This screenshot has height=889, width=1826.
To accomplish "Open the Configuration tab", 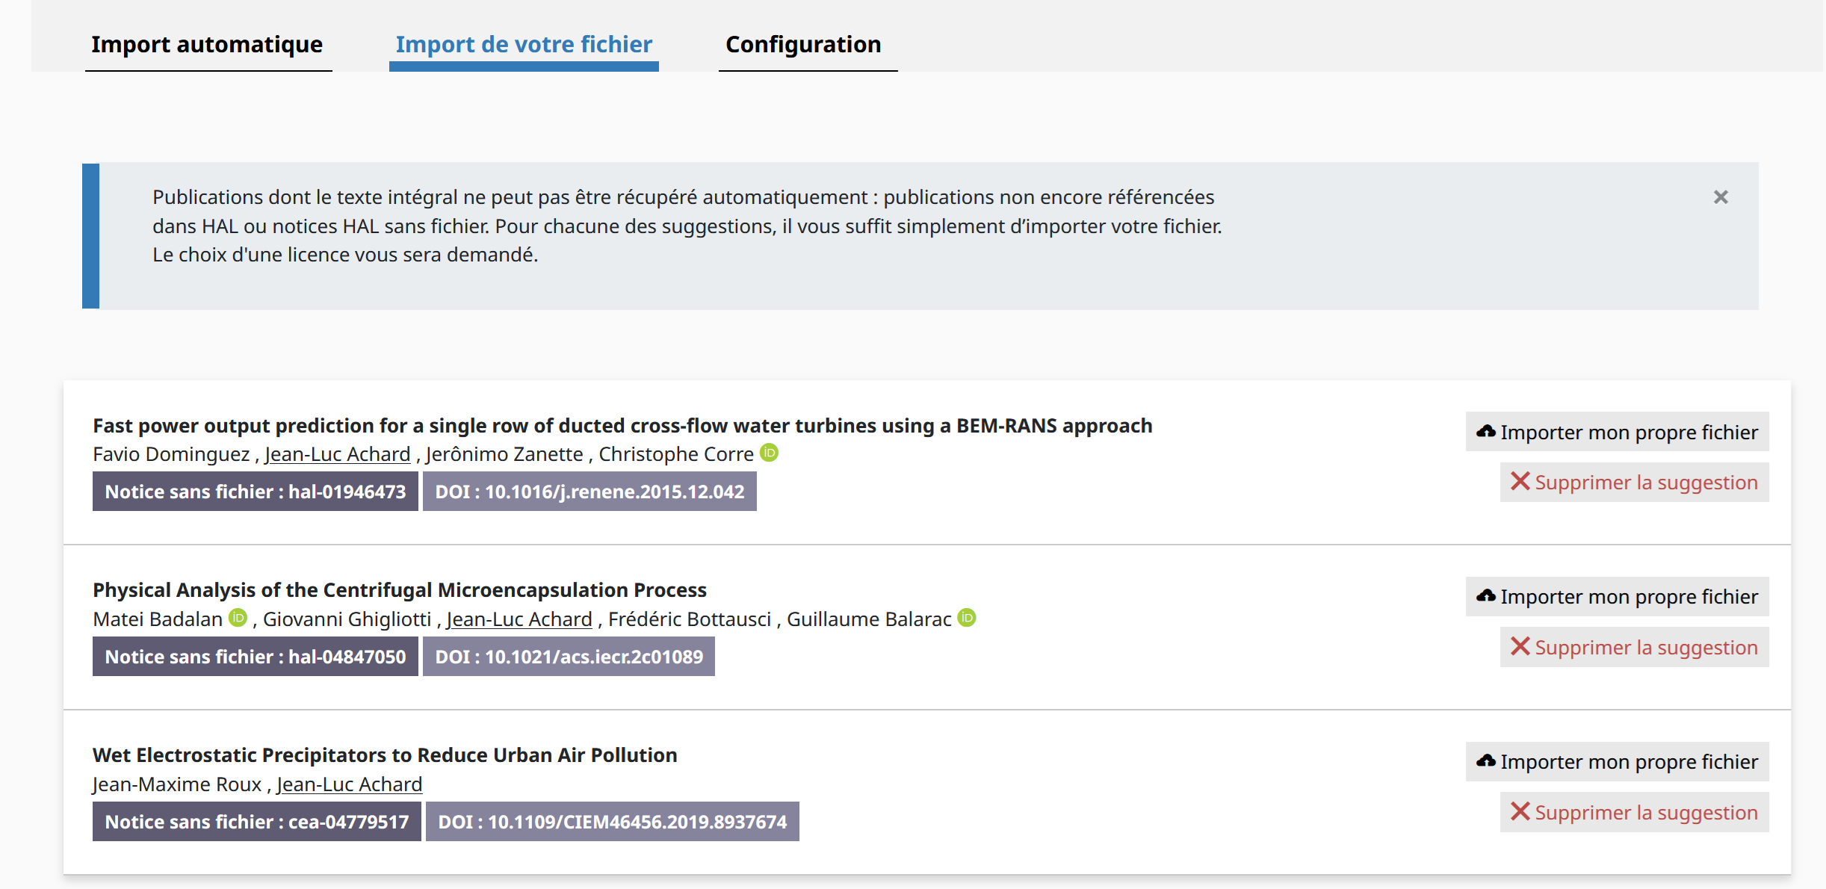I will coord(803,45).
